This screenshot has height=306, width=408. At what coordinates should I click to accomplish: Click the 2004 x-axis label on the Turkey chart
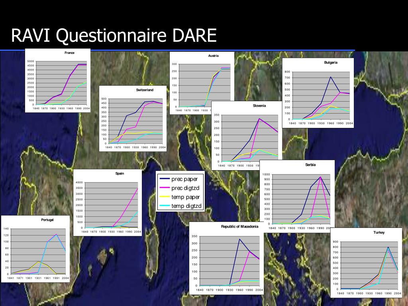coord(397,293)
